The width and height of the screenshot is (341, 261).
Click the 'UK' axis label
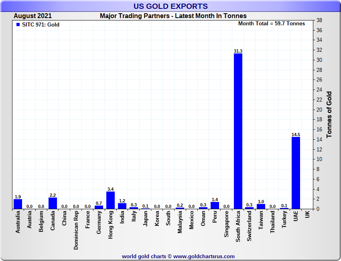point(307,214)
